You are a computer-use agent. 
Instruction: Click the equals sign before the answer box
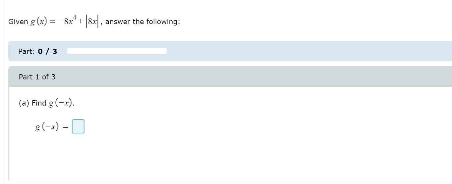[x=65, y=126]
